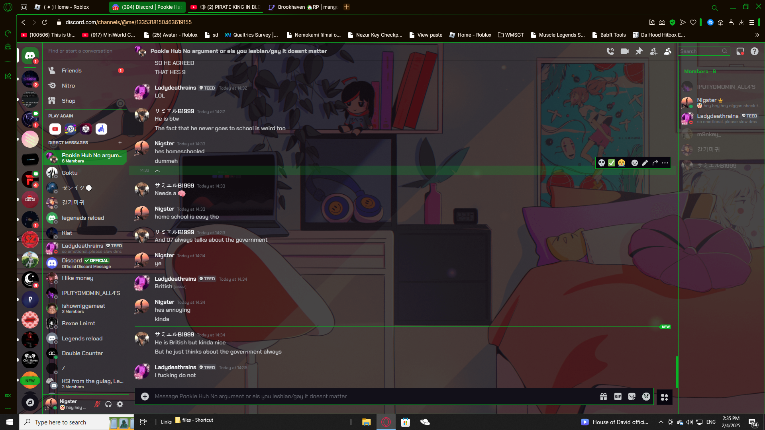Open the emoji picker in message bar
This screenshot has height=430, width=765.
646,397
